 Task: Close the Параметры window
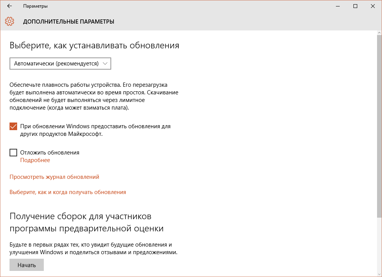coord(373,6)
